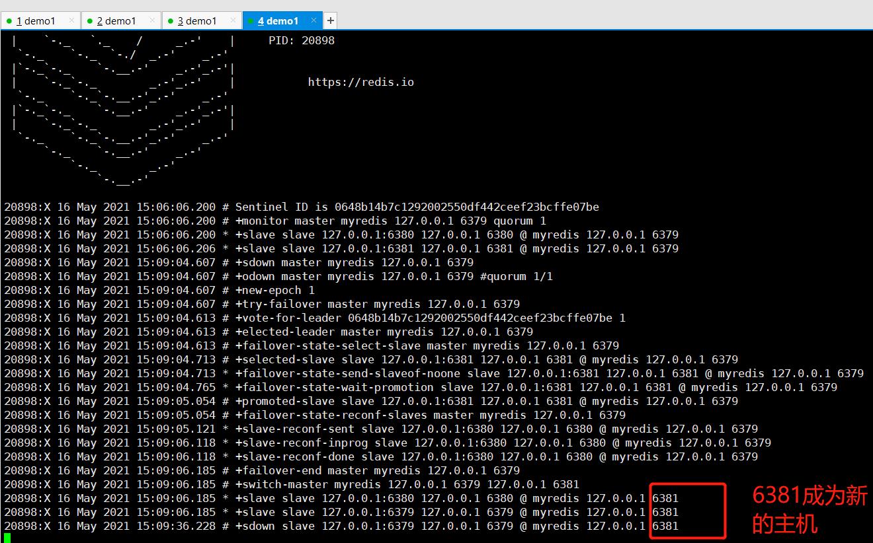Click the +promoted-slave slave log line

(371, 401)
